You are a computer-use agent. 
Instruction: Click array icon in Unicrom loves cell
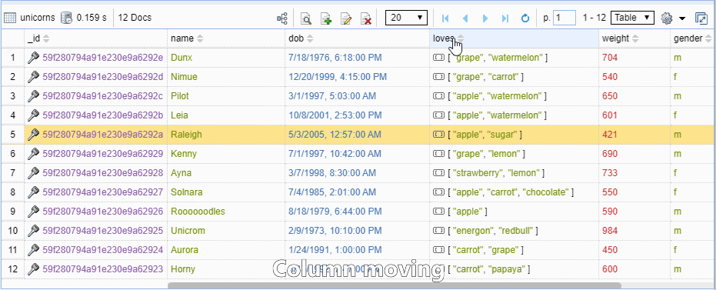[x=439, y=231]
